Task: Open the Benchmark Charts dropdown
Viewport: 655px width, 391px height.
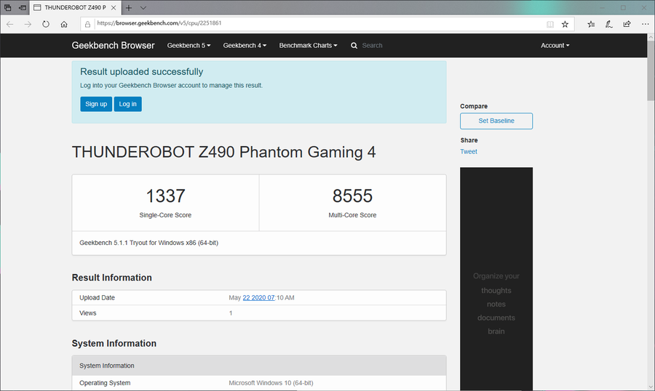Action: tap(308, 45)
